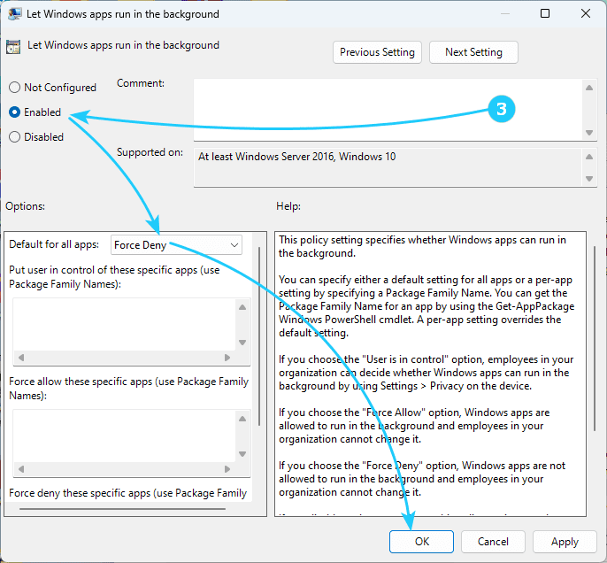The height and width of the screenshot is (563, 607).
Task: Click the policy icon in the title bar
Action: [16, 14]
